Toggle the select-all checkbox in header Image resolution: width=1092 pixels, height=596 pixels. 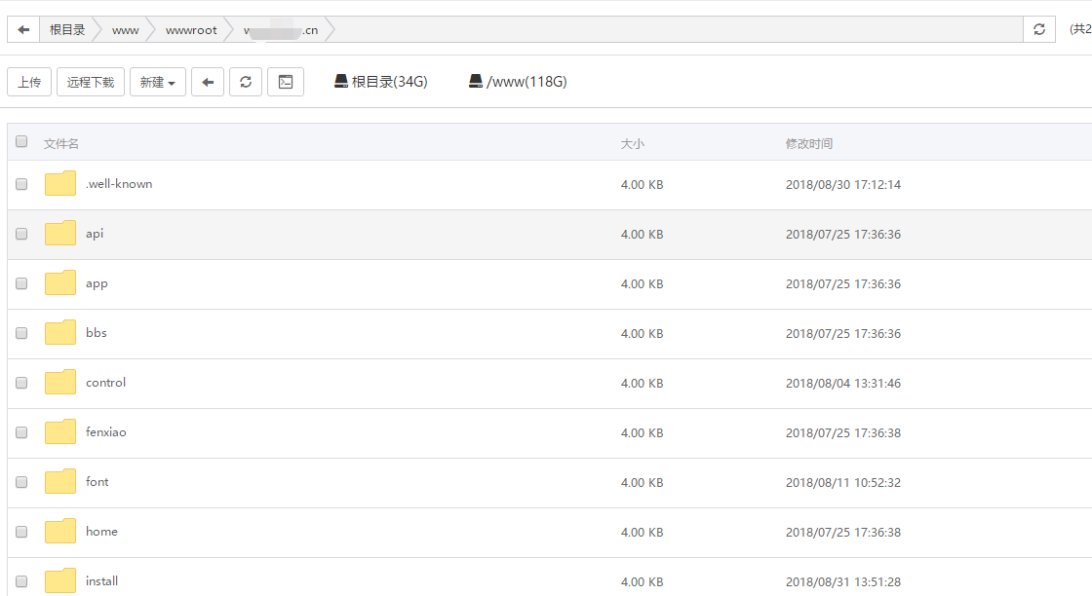click(21, 141)
